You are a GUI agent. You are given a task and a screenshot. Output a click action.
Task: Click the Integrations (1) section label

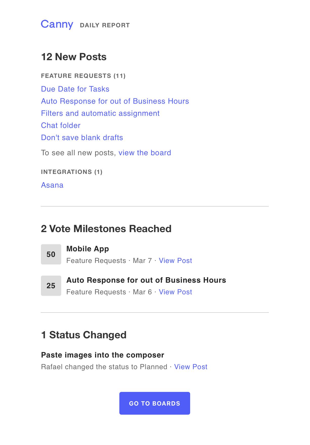pyautogui.click(x=72, y=172)
